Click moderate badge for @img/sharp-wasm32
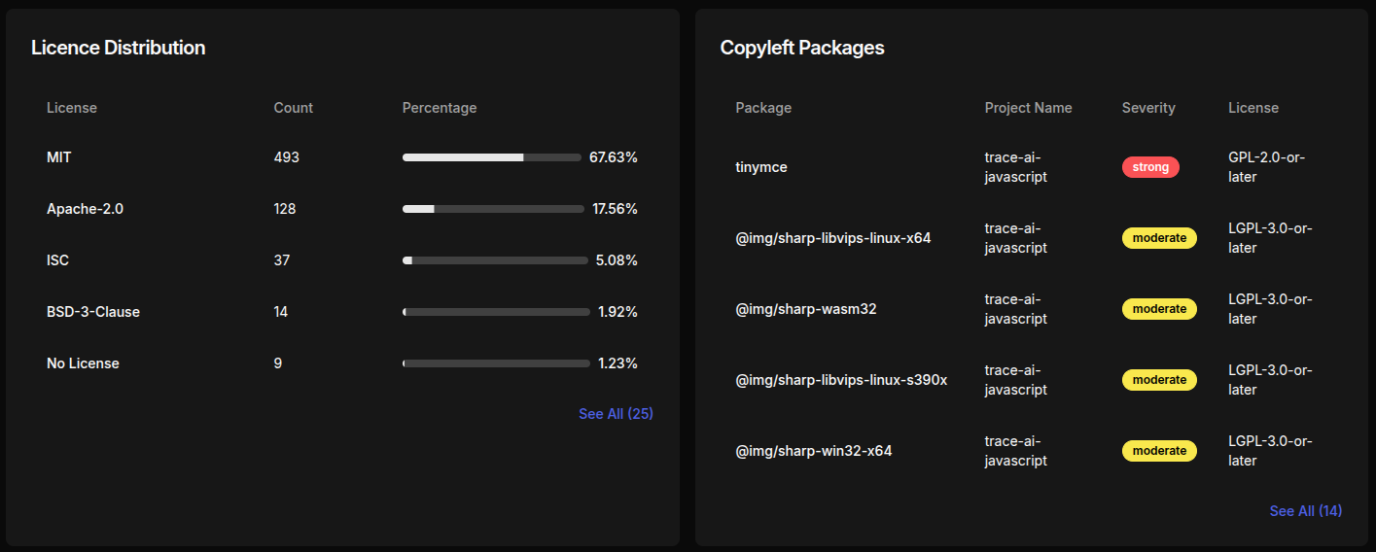Viewport: 1376px width, 552px height. tap(1159, 309)
